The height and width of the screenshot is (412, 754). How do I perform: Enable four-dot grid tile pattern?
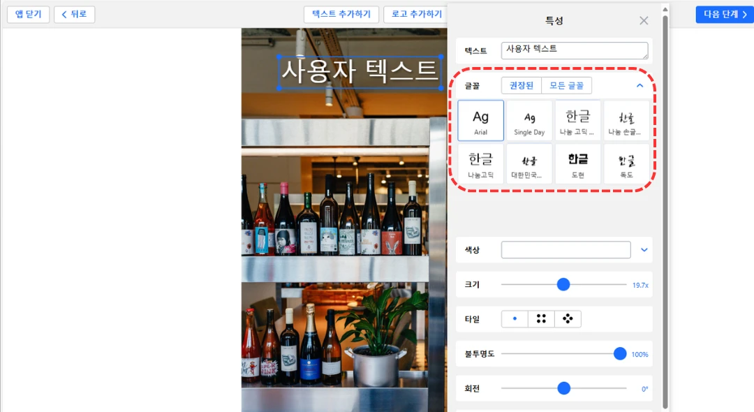pos(541,319)
